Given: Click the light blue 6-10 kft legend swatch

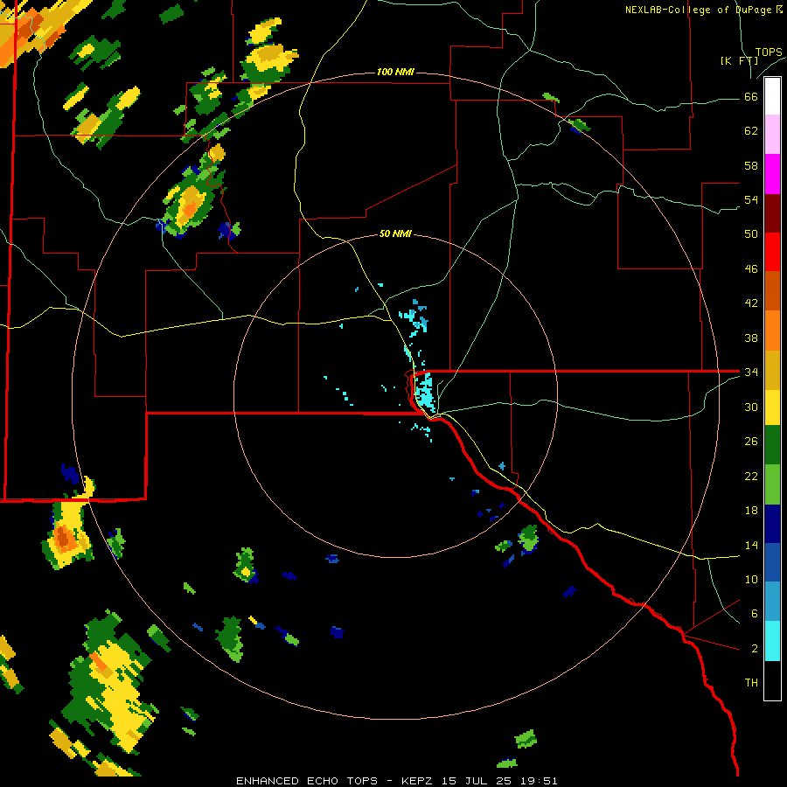Looking at the screenshot, I should click(772, 602).
